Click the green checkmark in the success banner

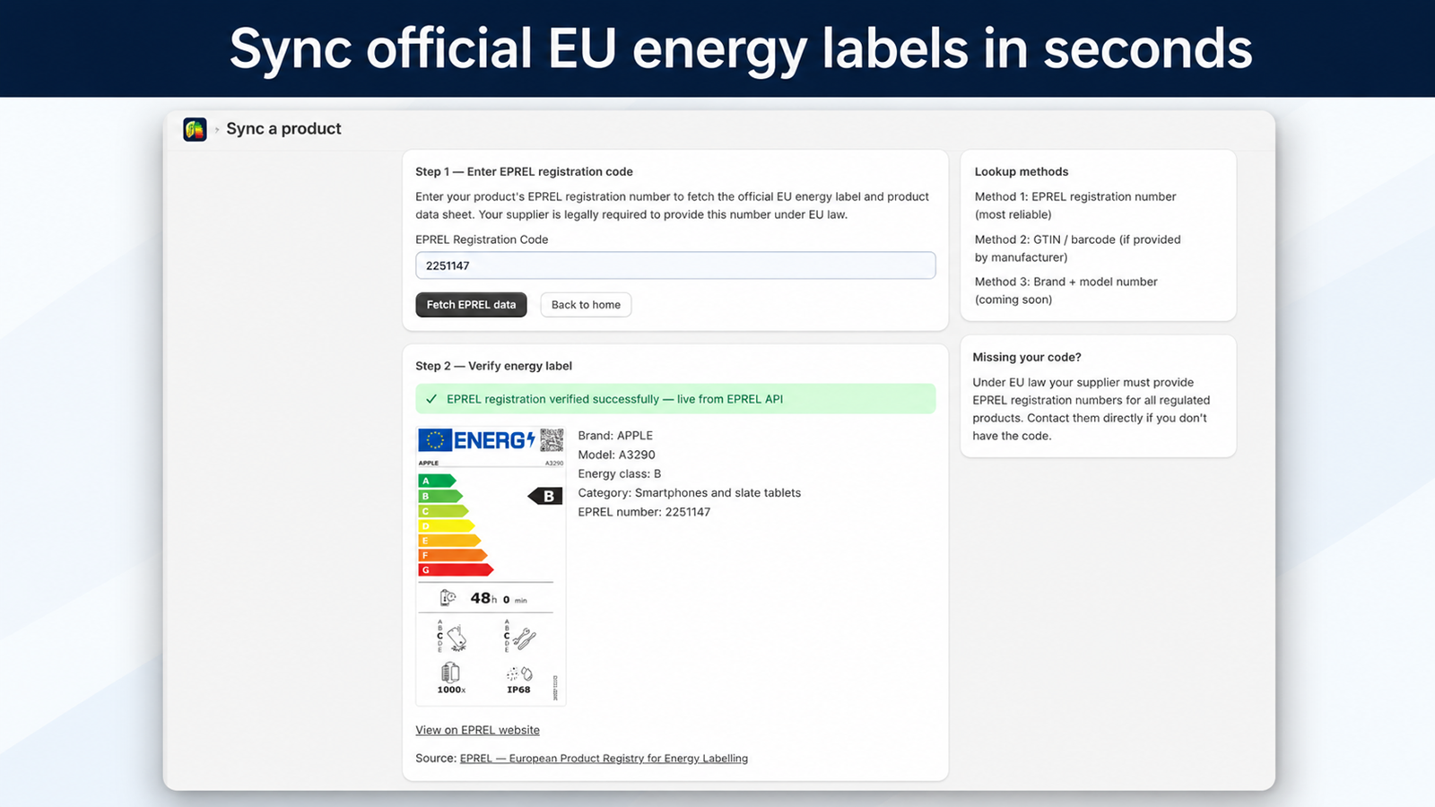tap(431, 399)
